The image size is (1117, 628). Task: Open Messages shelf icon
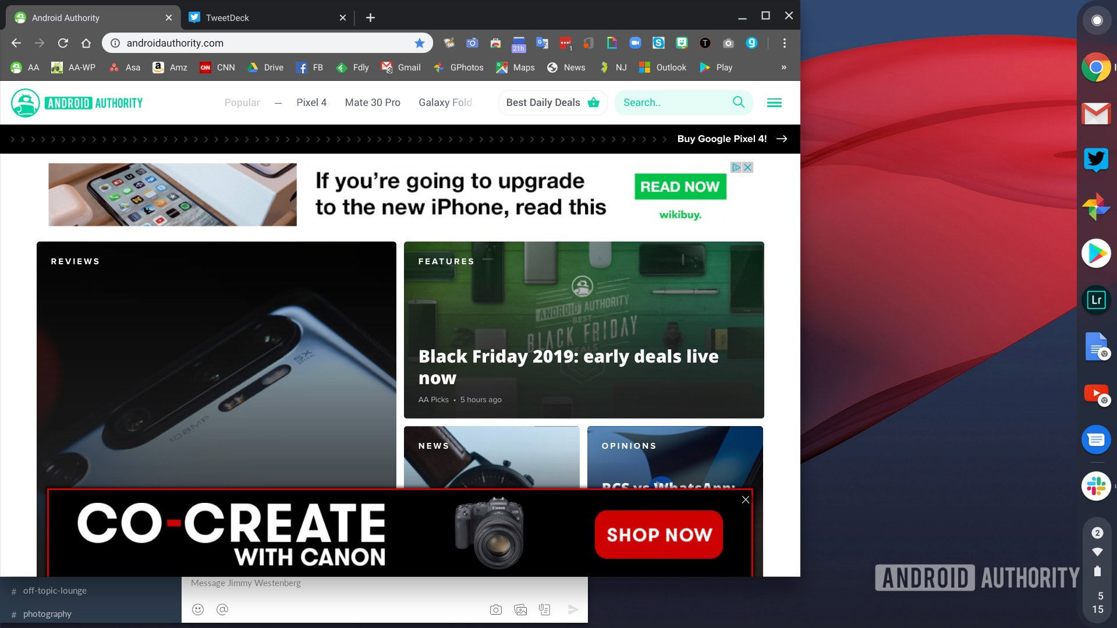pyautogui.click(x=1096, y=439)
